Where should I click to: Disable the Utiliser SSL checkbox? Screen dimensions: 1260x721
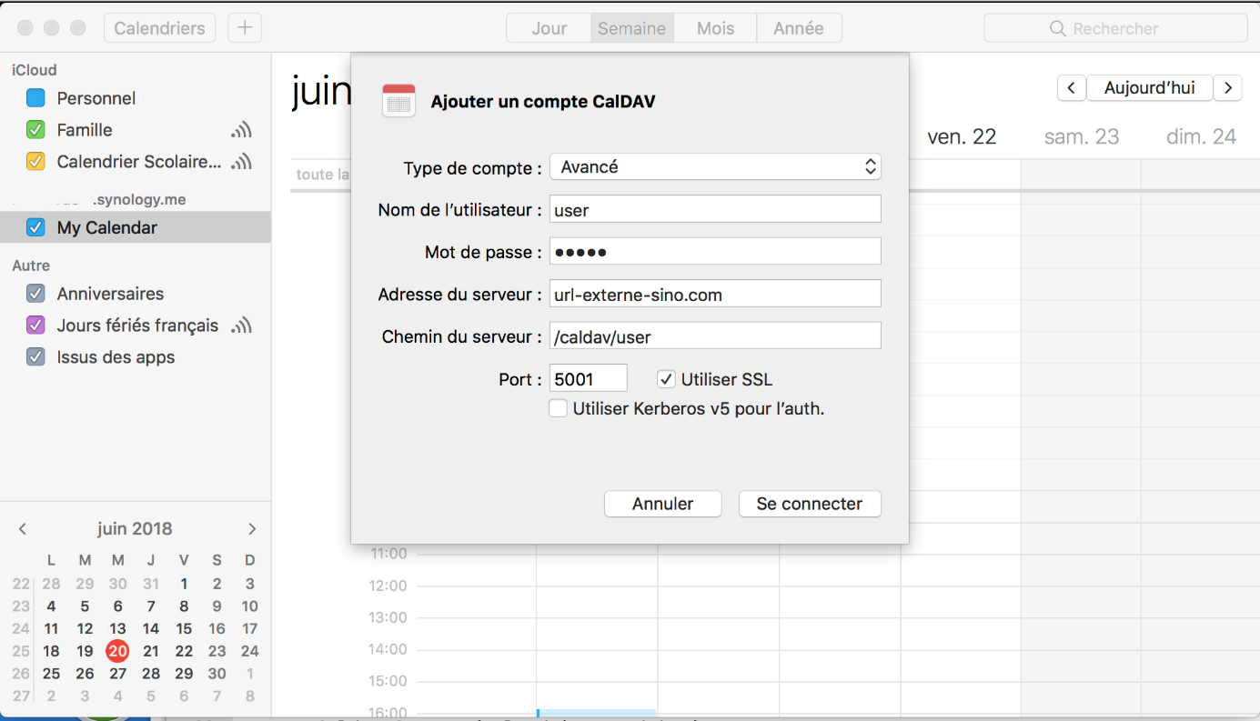(x=666, y=379)
